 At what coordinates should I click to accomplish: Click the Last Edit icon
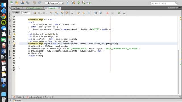coord(35,13)
